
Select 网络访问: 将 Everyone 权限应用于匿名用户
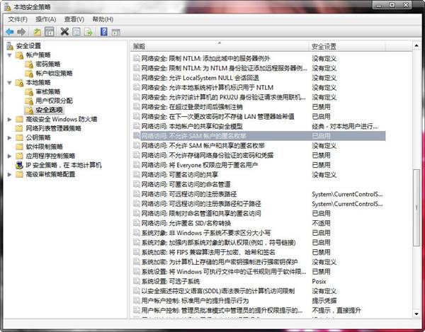[x=200, y=165]
